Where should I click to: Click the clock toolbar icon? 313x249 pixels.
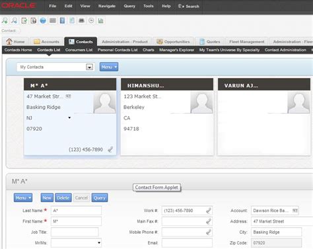(x=91, y=20)
